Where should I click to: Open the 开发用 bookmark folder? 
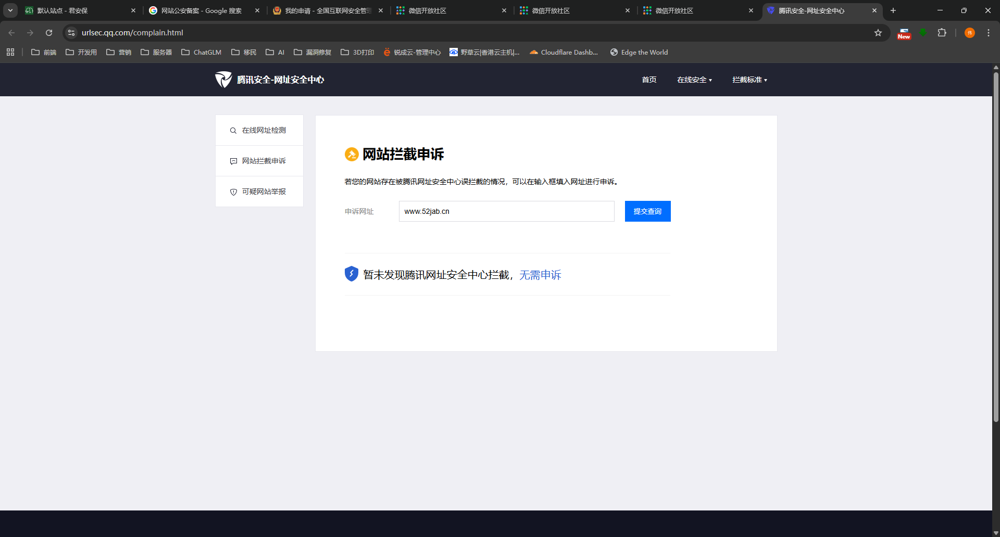81,52
